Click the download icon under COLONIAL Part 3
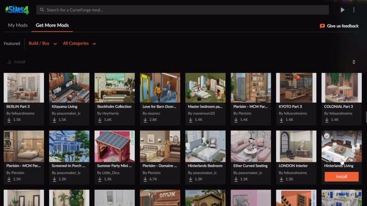 coord(327,120)
